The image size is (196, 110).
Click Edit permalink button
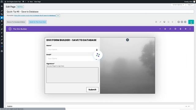click(58, 16)
